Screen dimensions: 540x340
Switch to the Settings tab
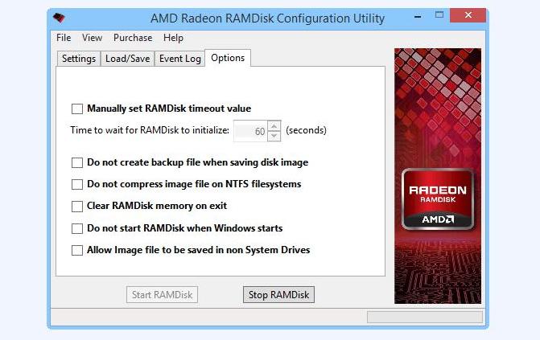(x=79, y=59)
